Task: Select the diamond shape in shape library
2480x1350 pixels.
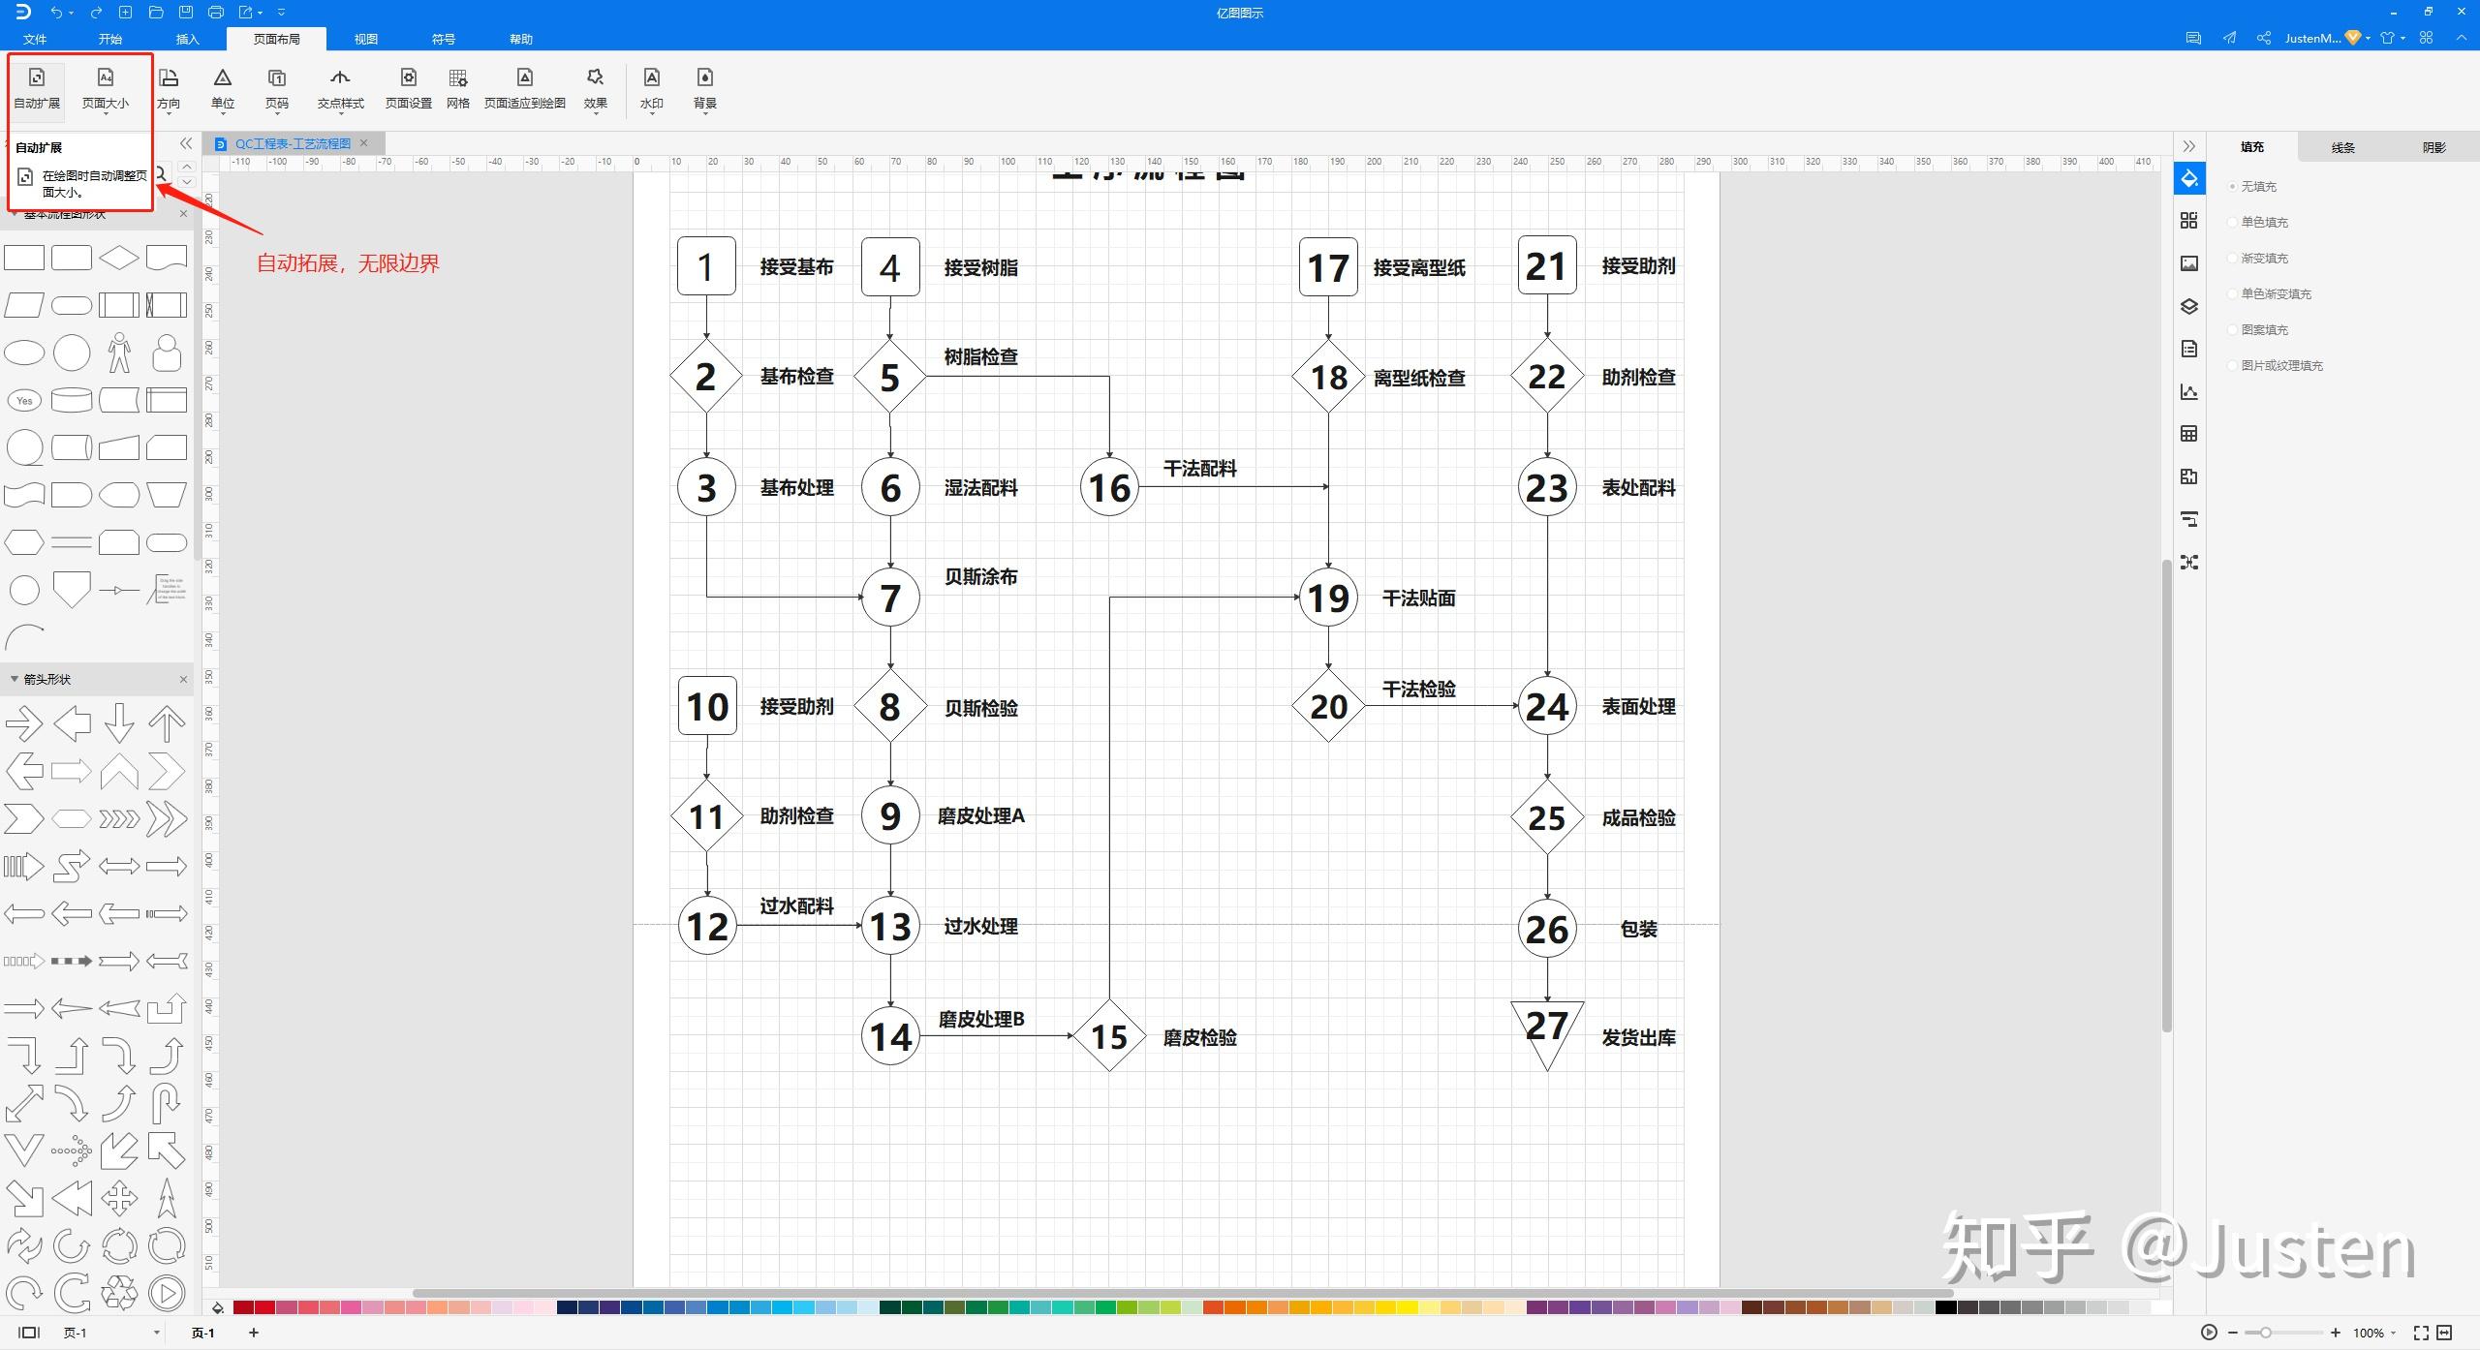Action: (x=118, y=258)
